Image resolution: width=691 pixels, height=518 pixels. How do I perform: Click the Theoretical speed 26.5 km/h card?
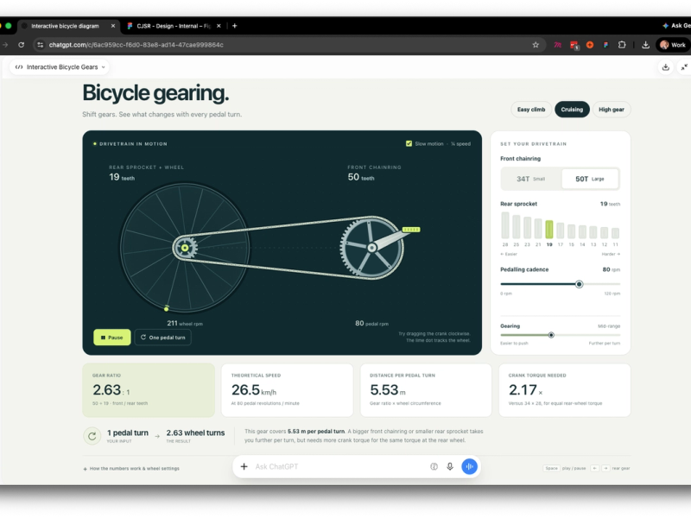click(287, 390)
